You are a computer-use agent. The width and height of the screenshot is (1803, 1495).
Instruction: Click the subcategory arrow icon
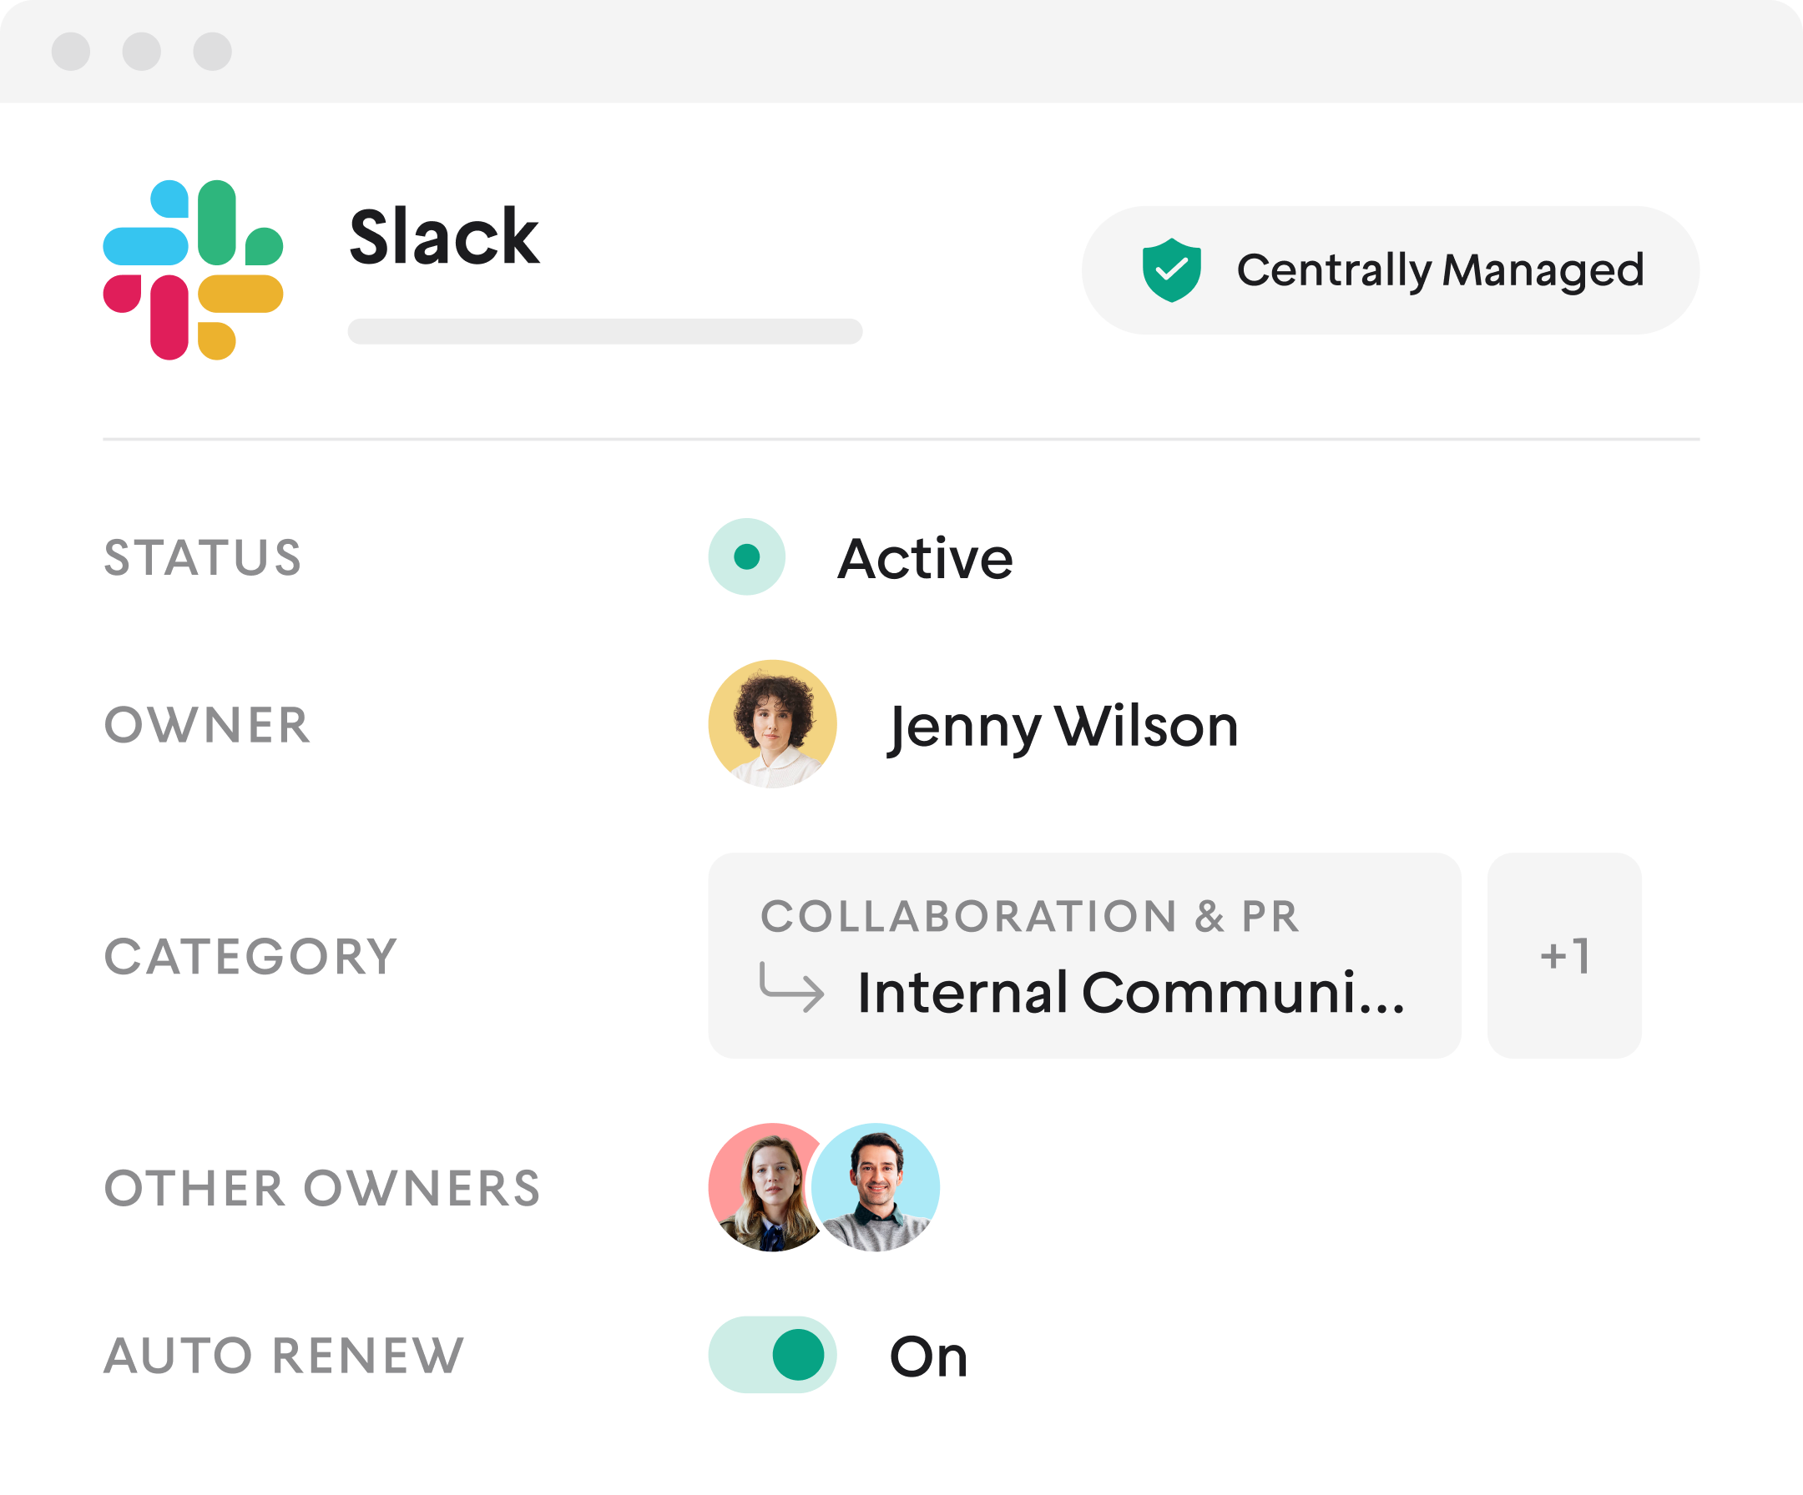pos(791,988)
